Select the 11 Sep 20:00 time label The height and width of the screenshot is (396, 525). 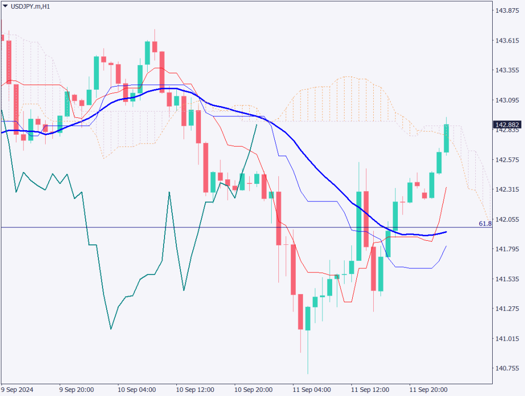pyautogui.click(x=428, y=389)
